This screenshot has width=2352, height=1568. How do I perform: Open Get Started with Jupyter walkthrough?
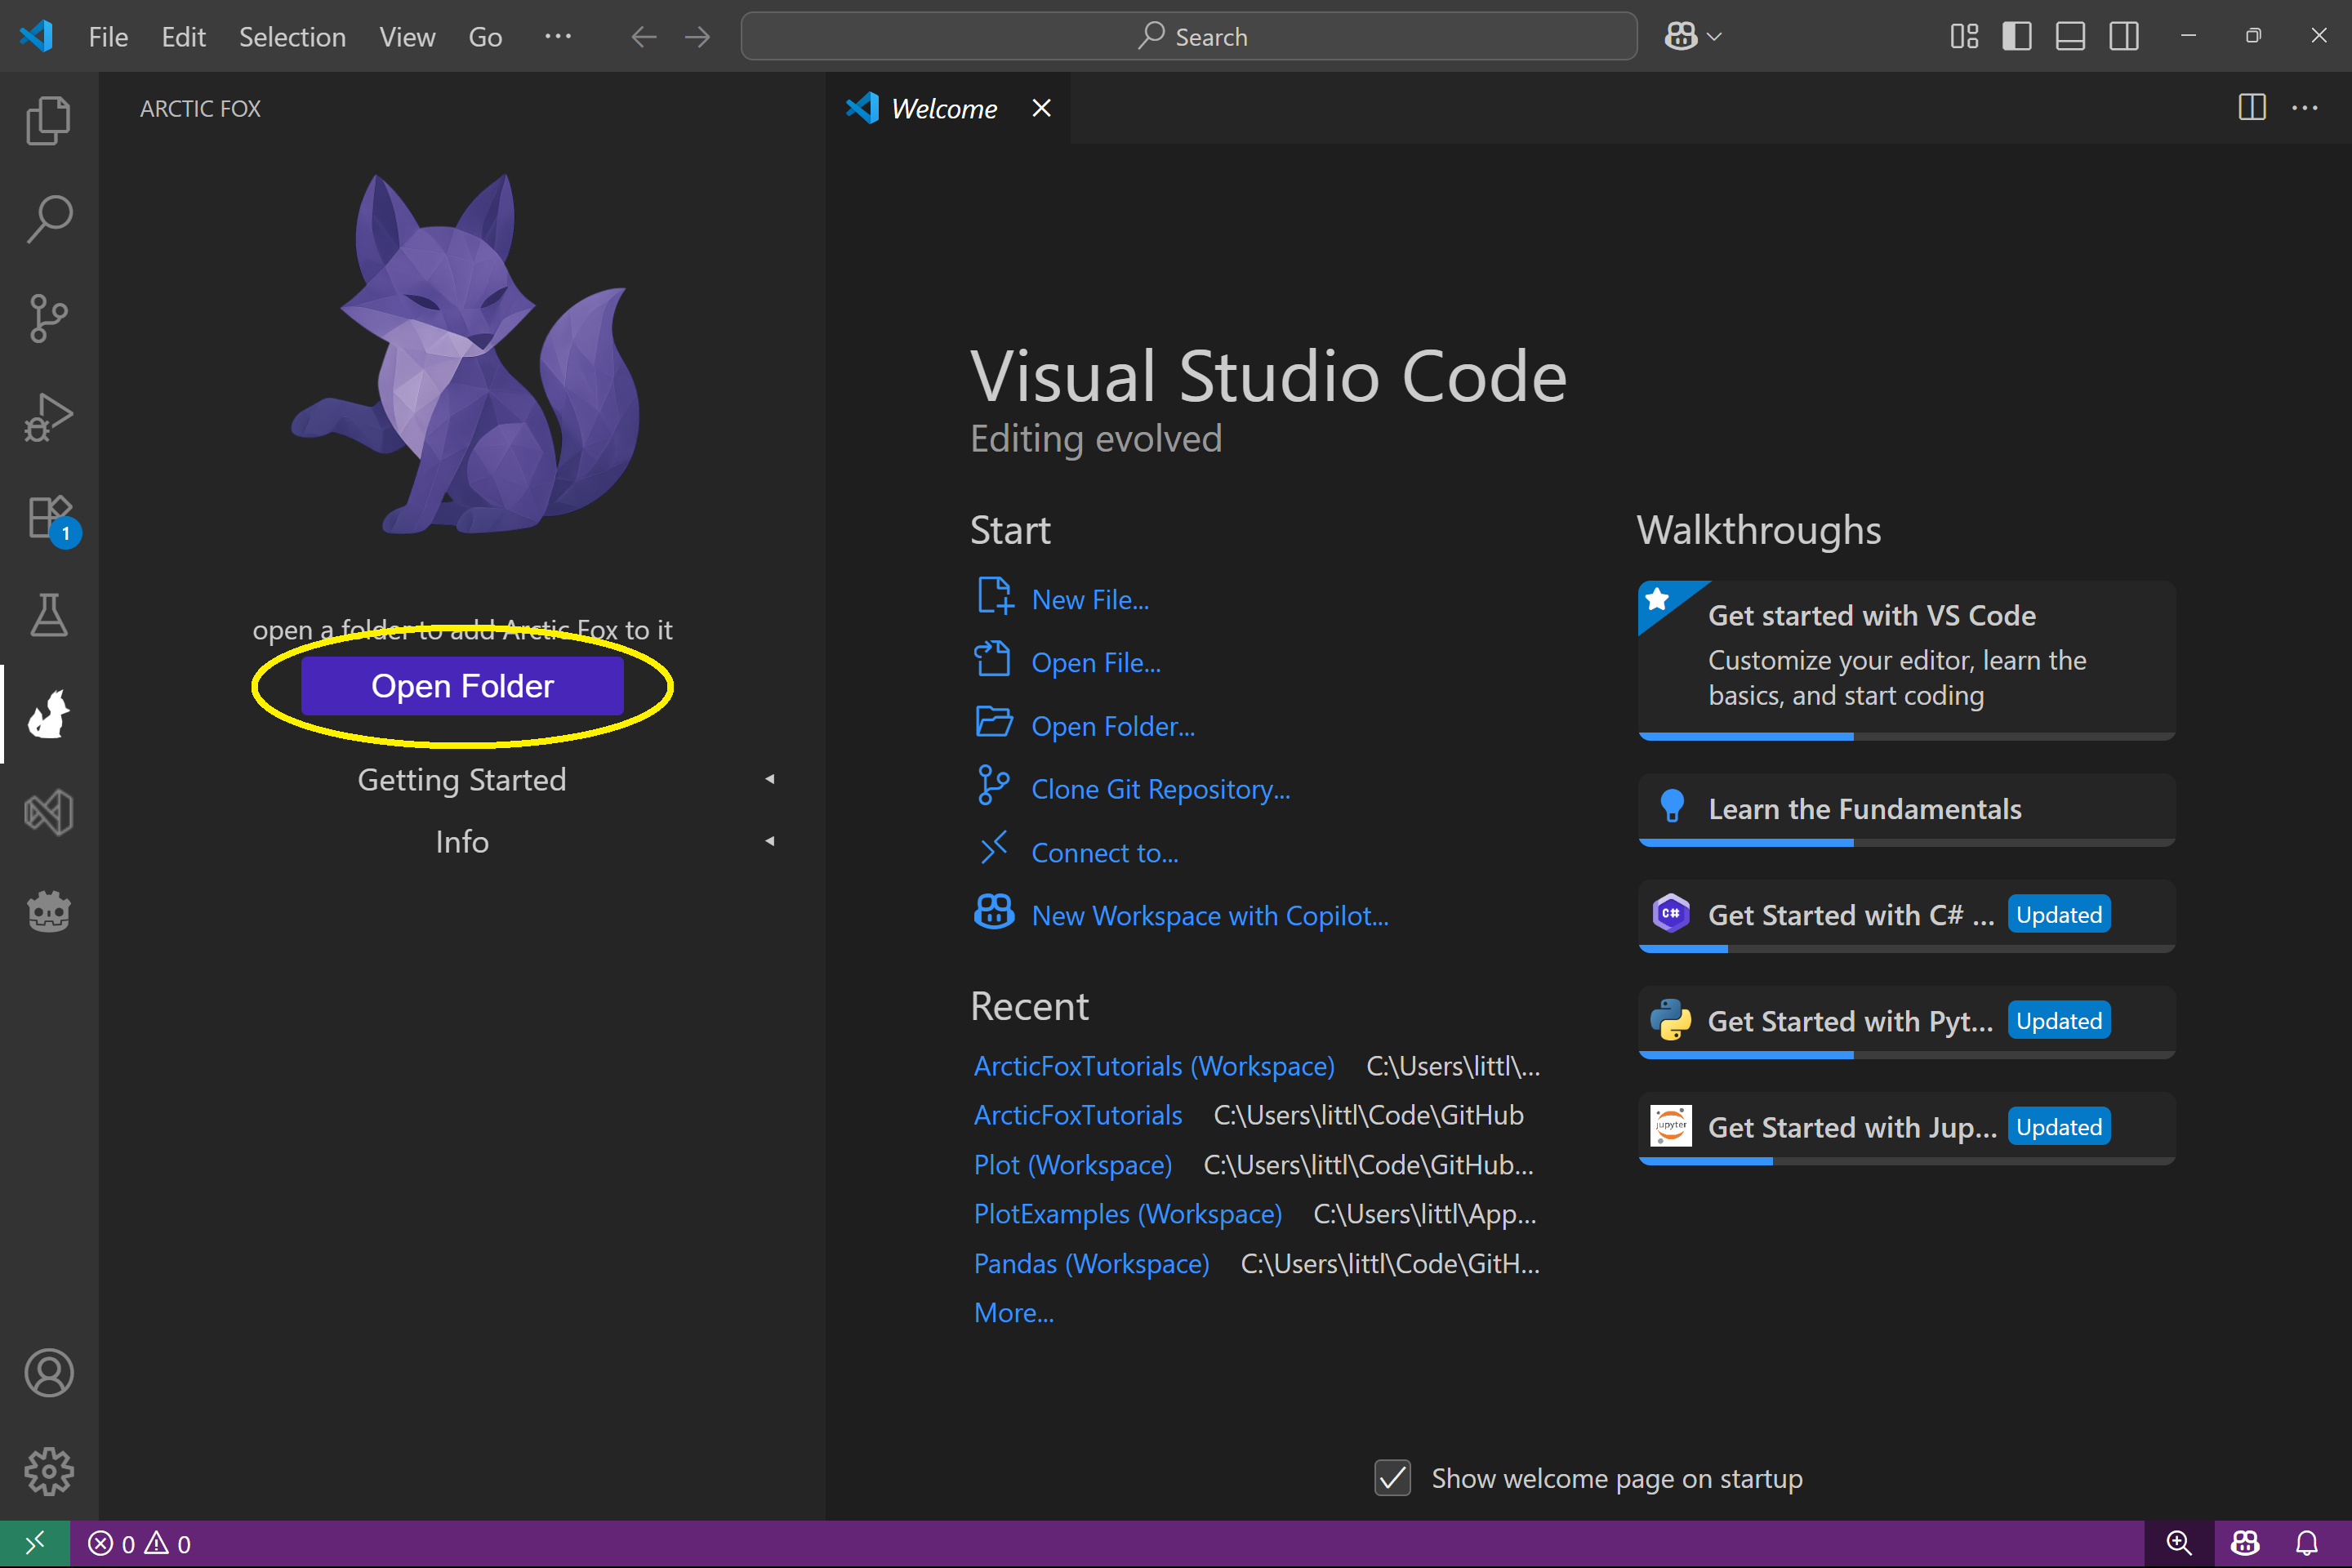[1906, 1127]
